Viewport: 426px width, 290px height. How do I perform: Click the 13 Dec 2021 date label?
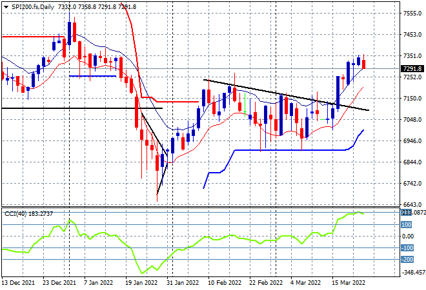pyautogui.click(x=17, y=283)
